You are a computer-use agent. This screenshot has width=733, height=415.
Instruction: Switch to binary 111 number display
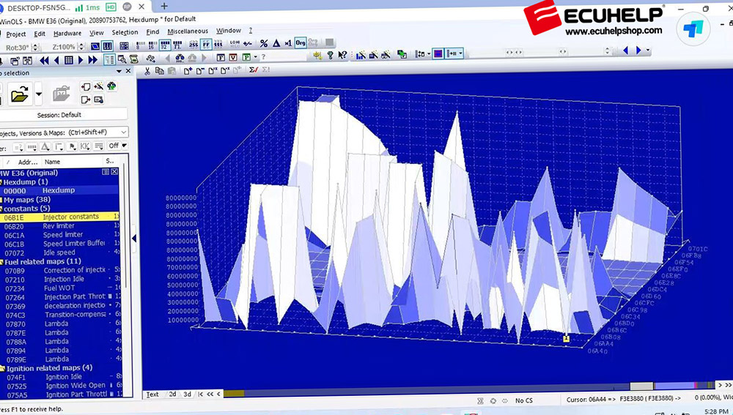coord(218,45)
